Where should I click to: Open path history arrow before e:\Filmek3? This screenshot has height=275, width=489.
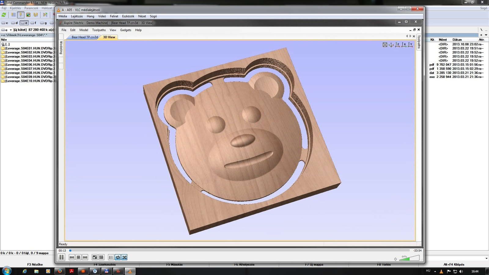tap(2, 35)
